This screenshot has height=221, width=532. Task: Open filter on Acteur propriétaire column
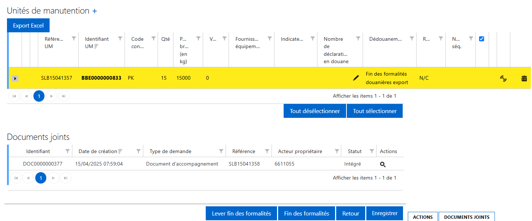[337, 151]
